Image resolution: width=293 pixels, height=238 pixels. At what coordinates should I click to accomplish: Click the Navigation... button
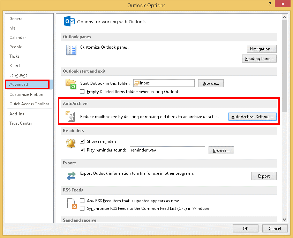(x=262, y=49)
